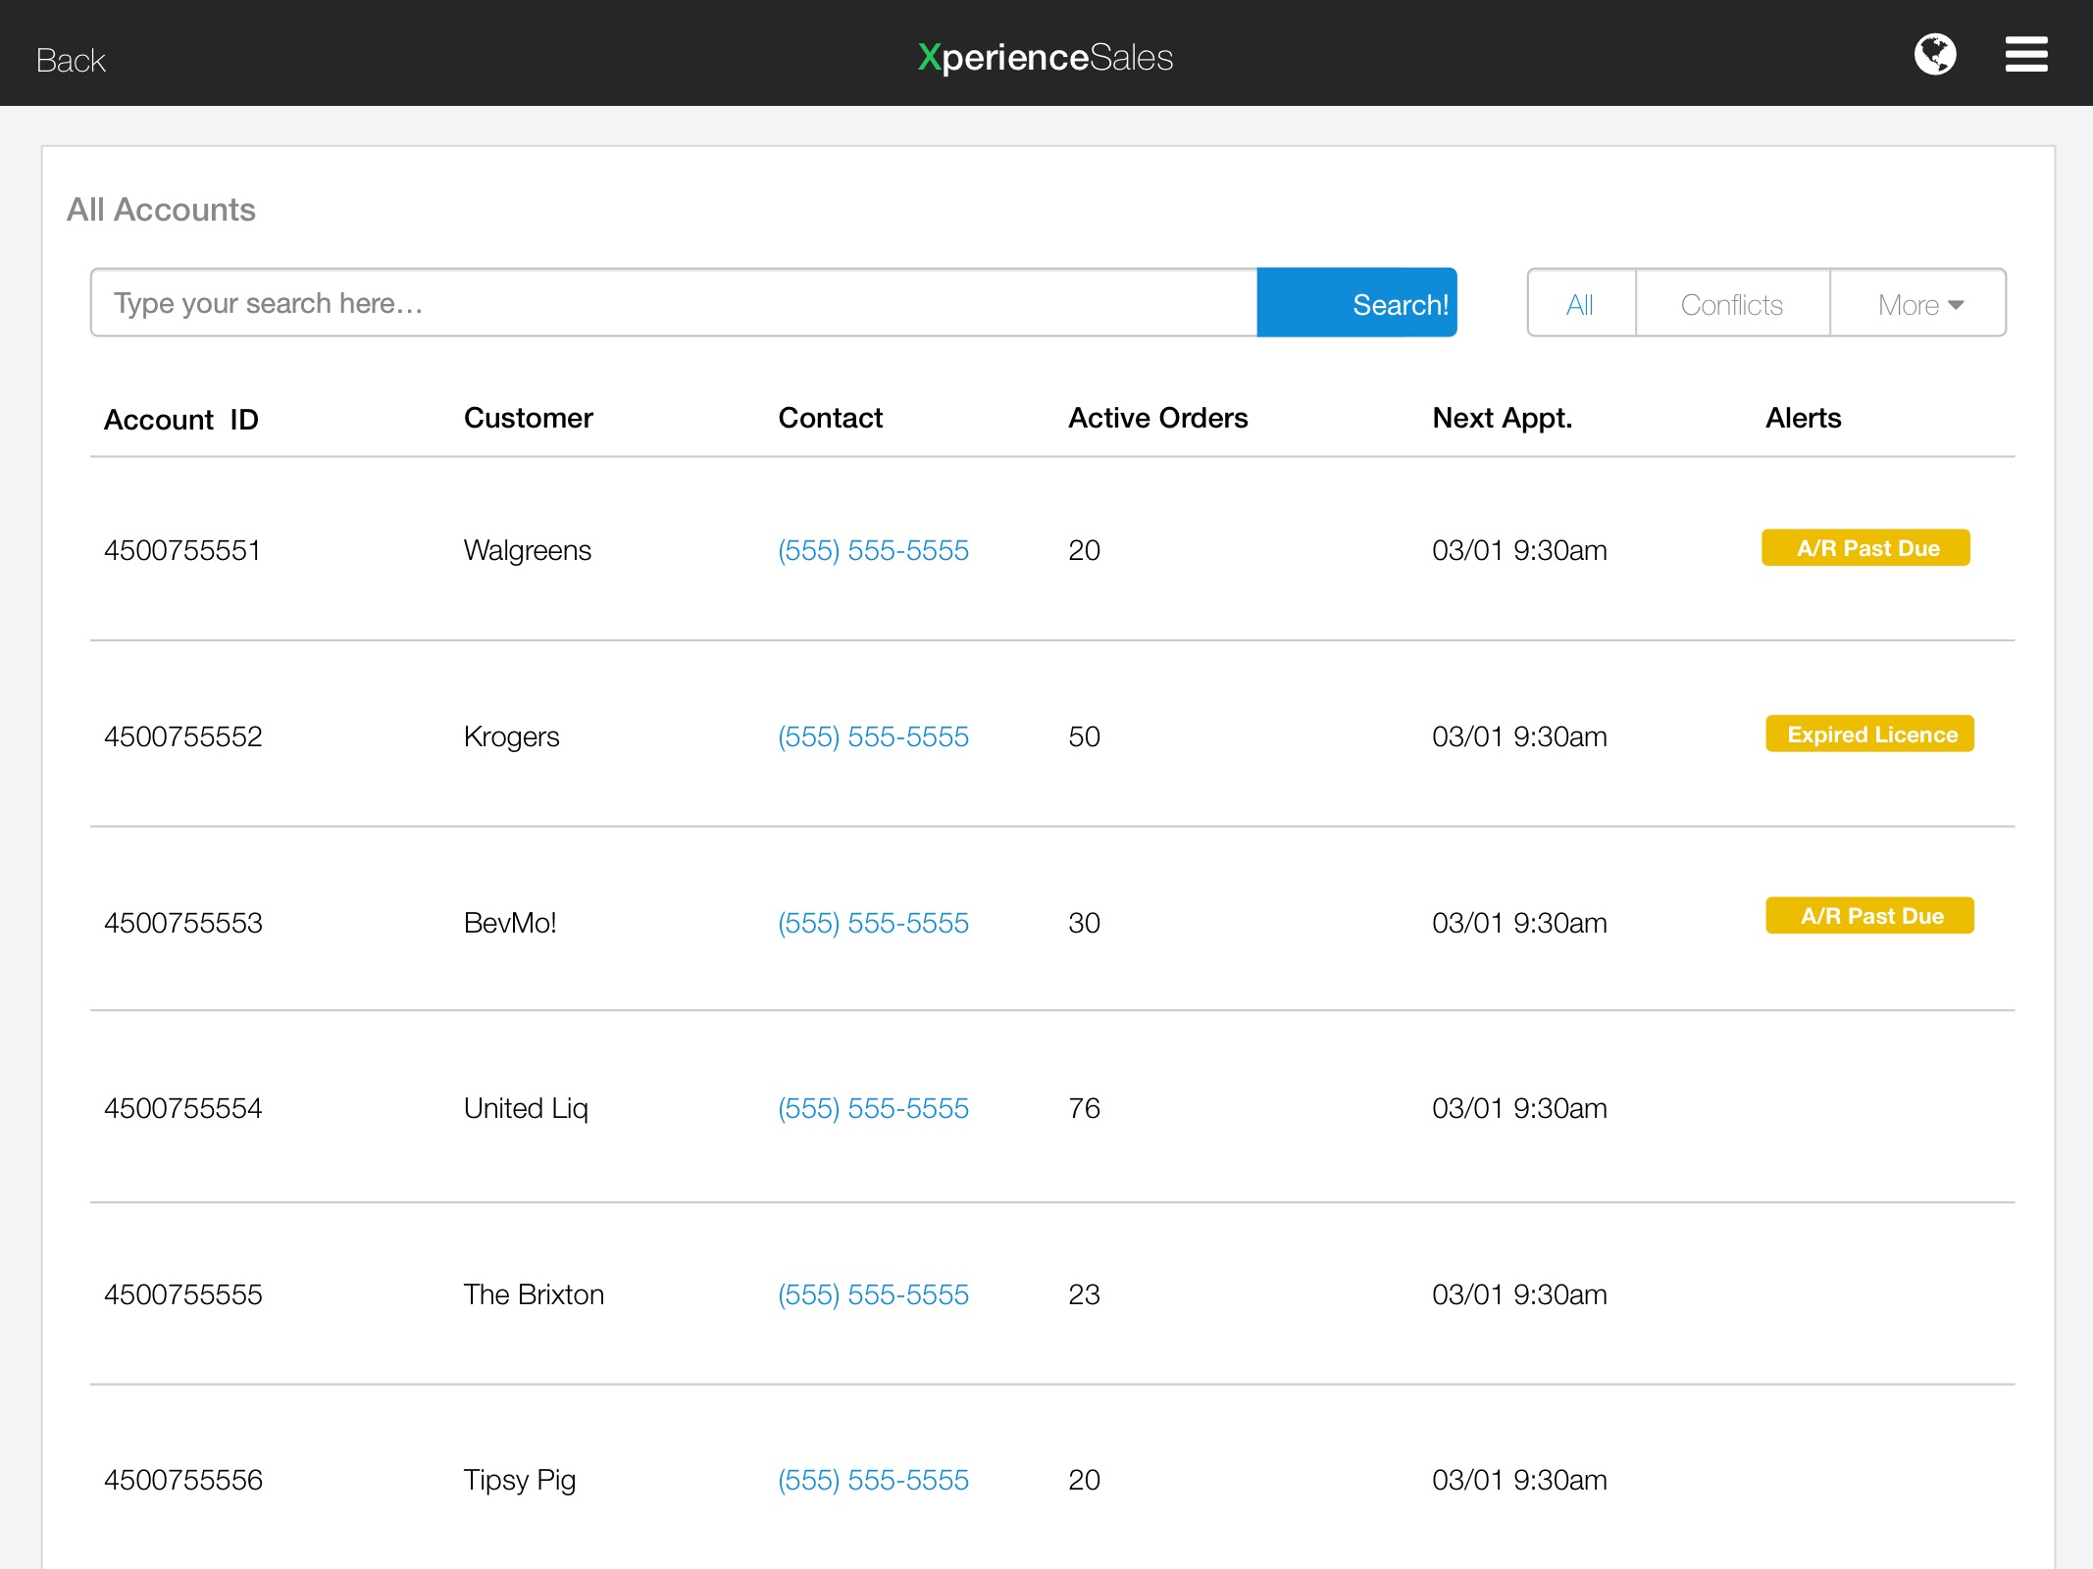Click The Brixton active orders value 23
Image resolution: width=2093 pixels, height=1569 pixels.
pyautogui.click(x=1085, y=1294)
